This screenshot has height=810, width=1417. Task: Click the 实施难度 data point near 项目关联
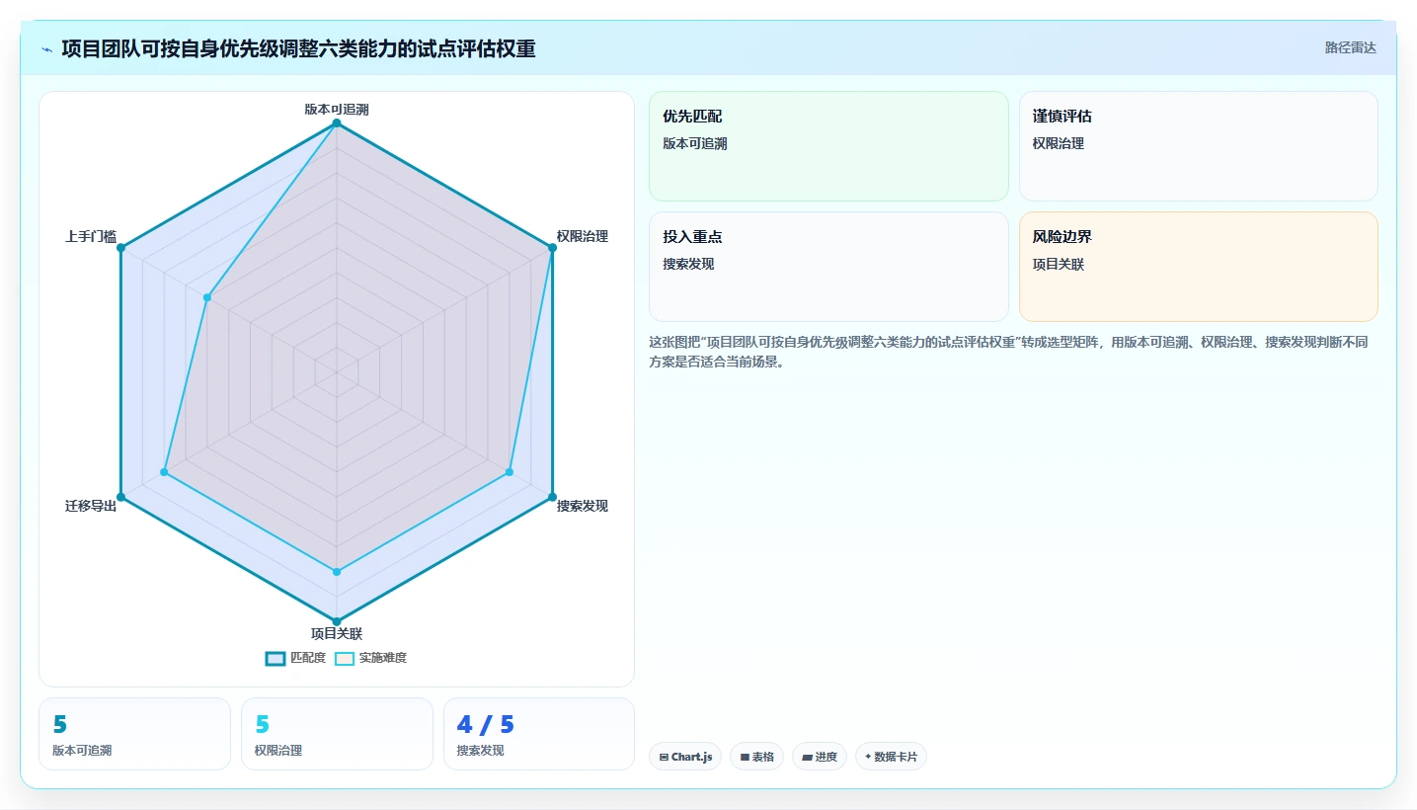tap(337, 572)
